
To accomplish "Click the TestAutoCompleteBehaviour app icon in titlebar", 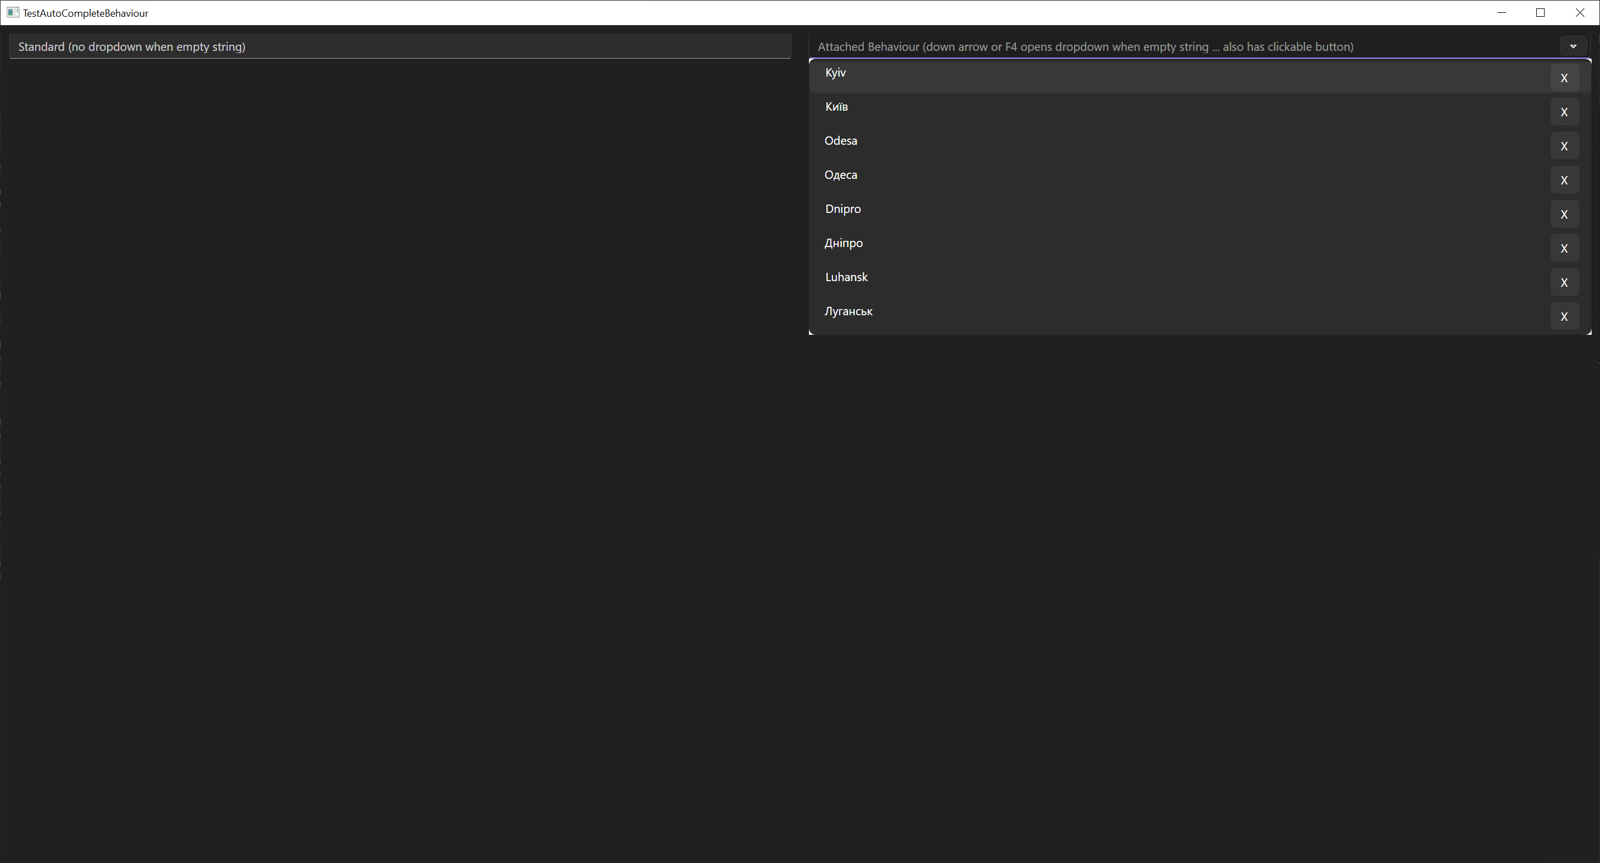I will point(13,12).
